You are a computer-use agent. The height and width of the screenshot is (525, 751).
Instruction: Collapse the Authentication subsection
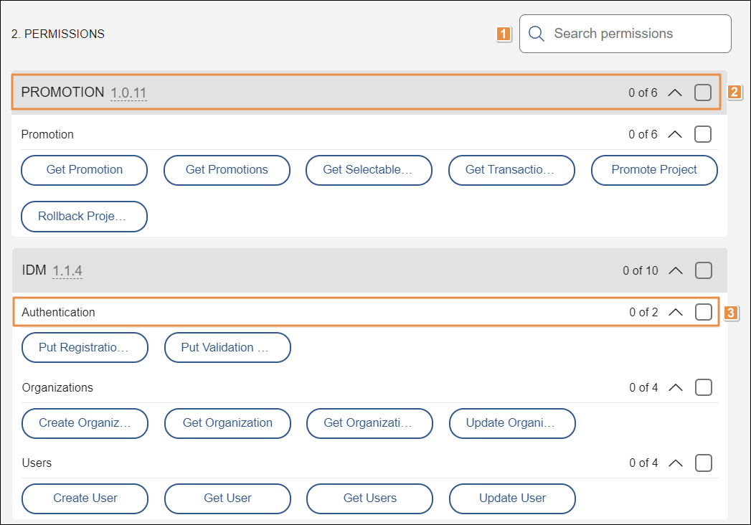[675, 311]
